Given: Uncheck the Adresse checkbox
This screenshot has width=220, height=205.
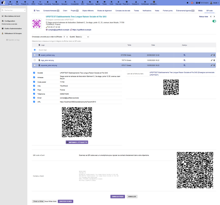Looking at the screenshot, I should [x=34, y=77].
